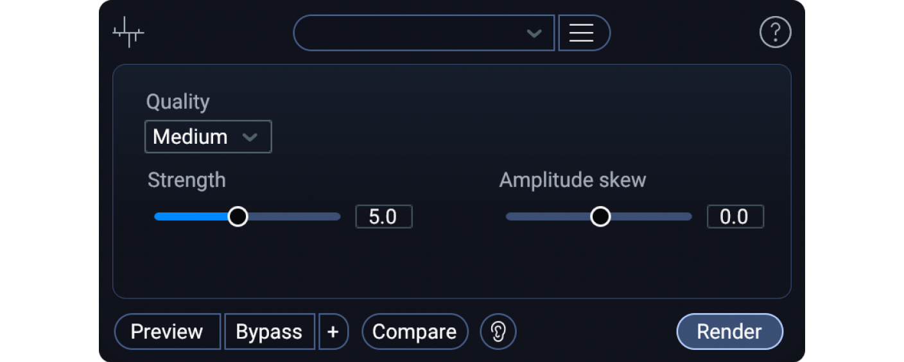
Task: Open the Quality dropdown showing Medium
Action: [x=207, y=137]
